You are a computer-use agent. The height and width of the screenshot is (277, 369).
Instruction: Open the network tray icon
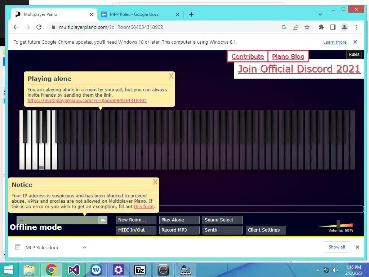coord(326,270)
